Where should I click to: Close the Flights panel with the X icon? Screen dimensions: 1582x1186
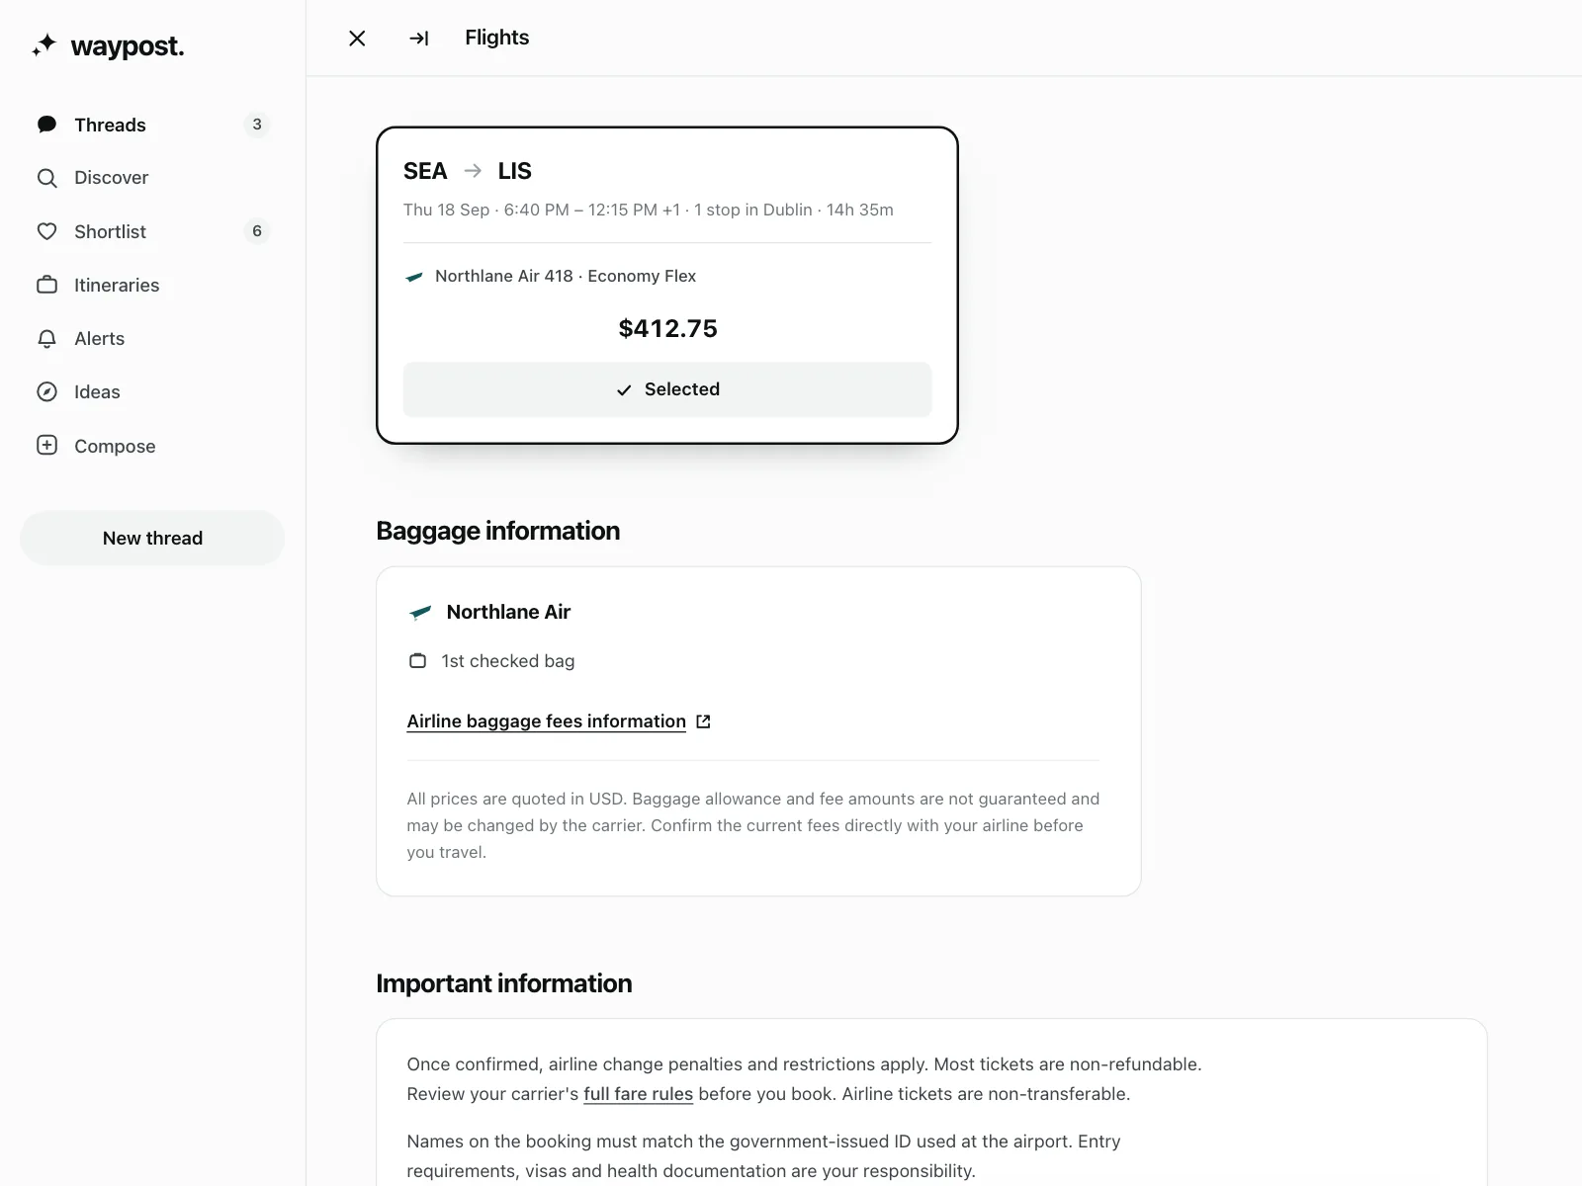[357, 39]
